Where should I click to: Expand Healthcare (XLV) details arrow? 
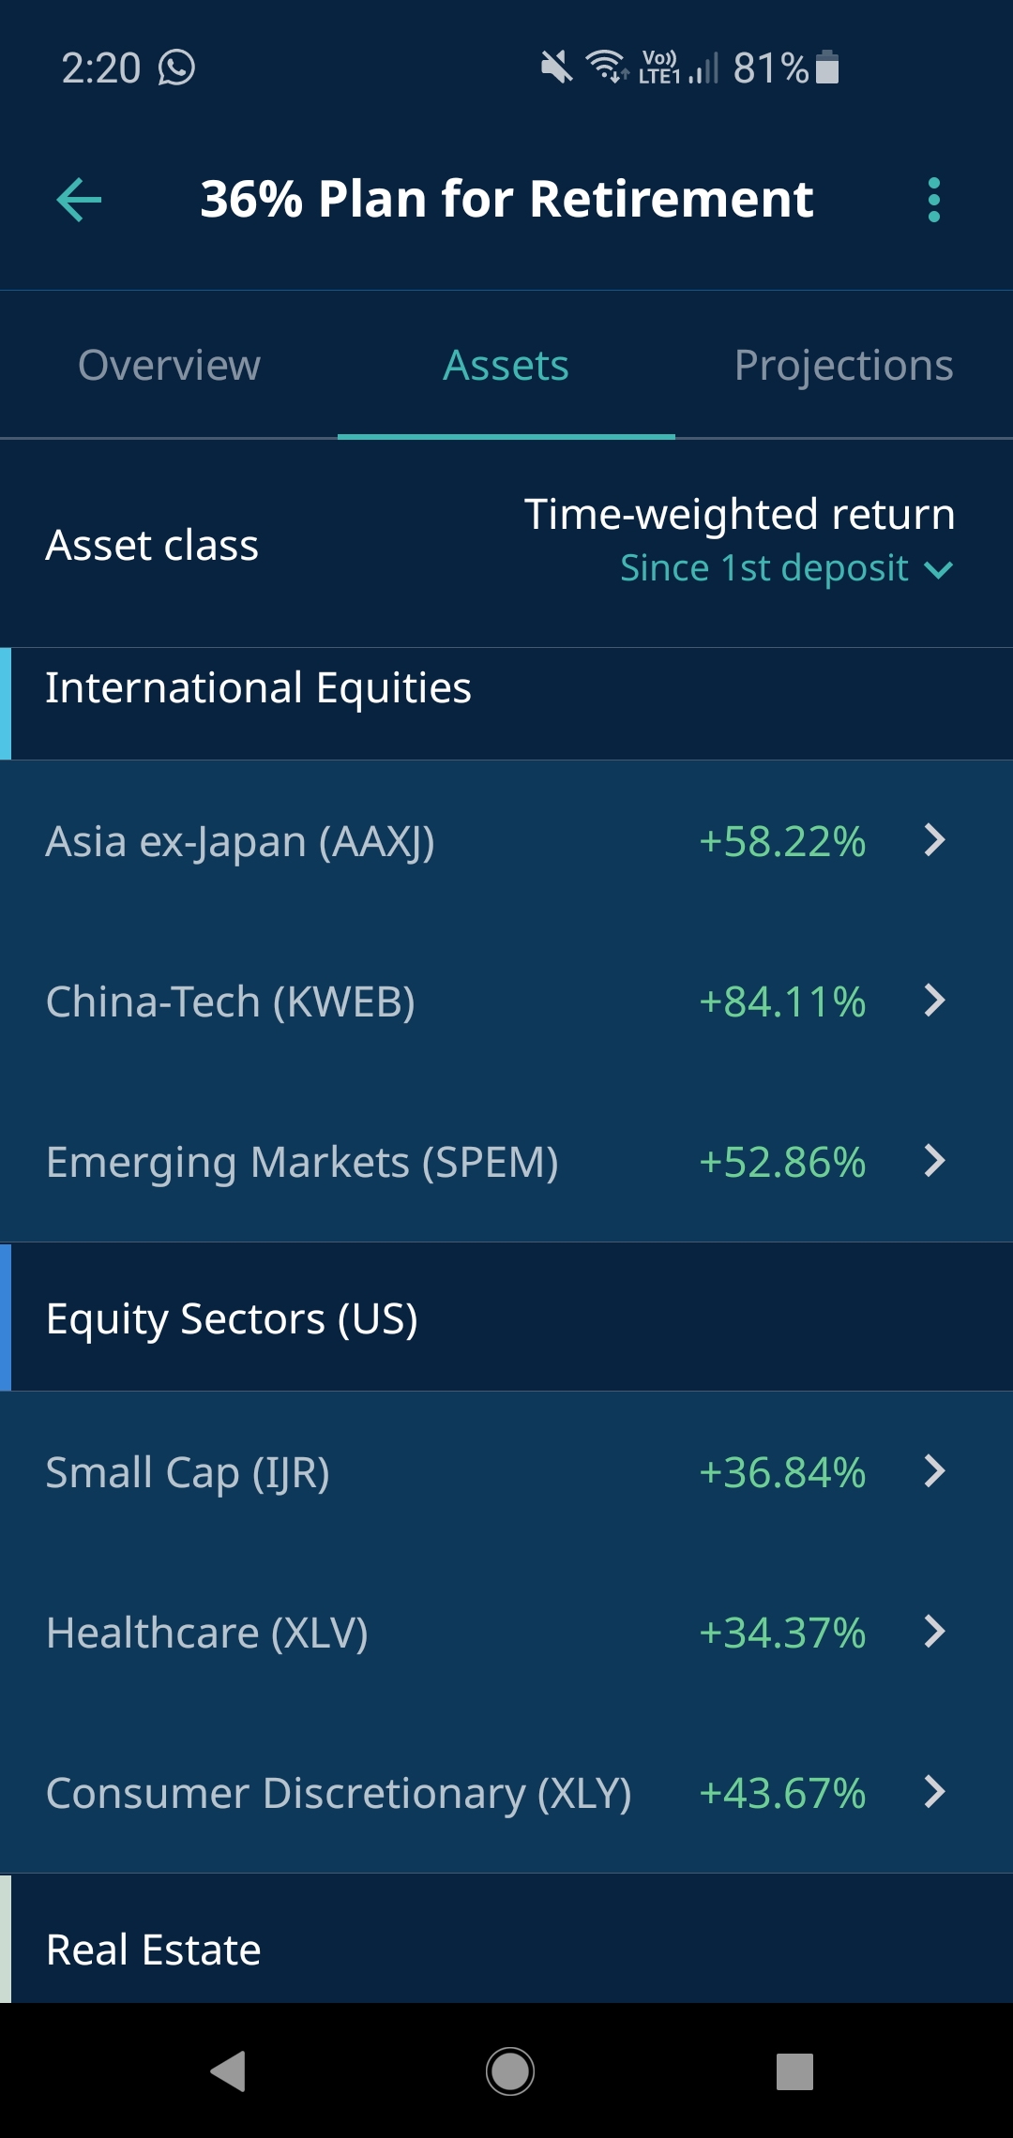tap(934, 1632)
